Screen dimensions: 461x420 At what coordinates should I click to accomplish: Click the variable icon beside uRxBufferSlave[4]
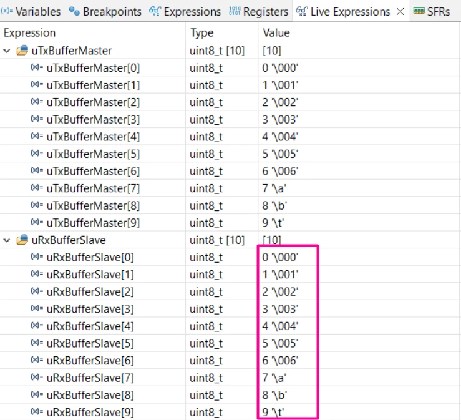37,326
